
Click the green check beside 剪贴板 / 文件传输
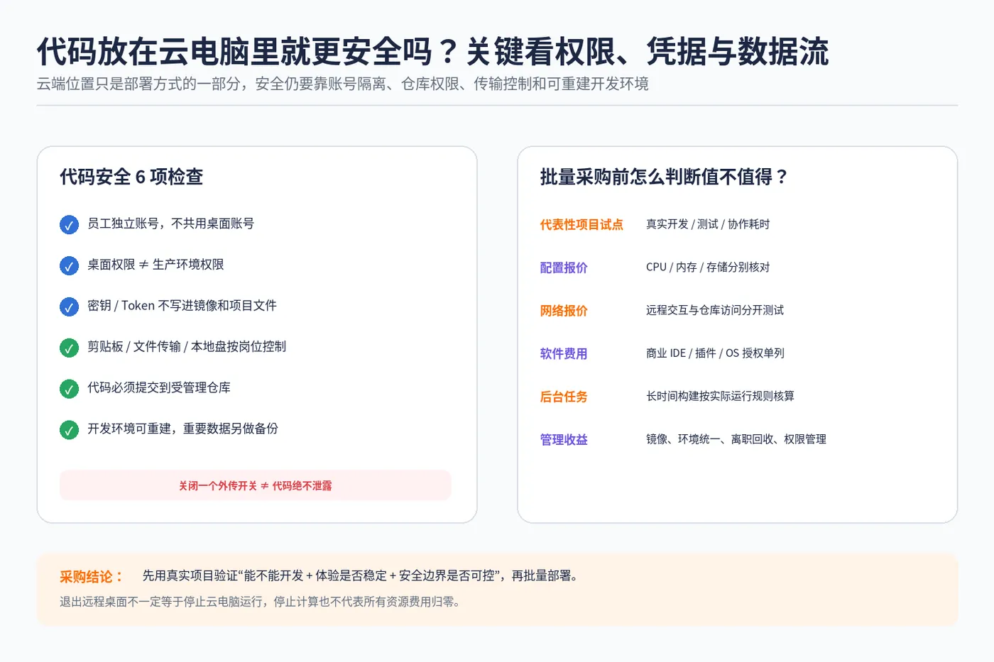point(69,348)
